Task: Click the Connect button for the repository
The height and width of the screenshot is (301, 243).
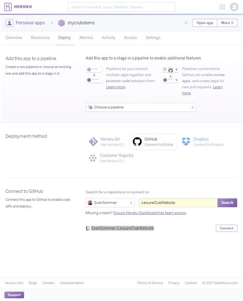Action: click(x=227, y=228)
